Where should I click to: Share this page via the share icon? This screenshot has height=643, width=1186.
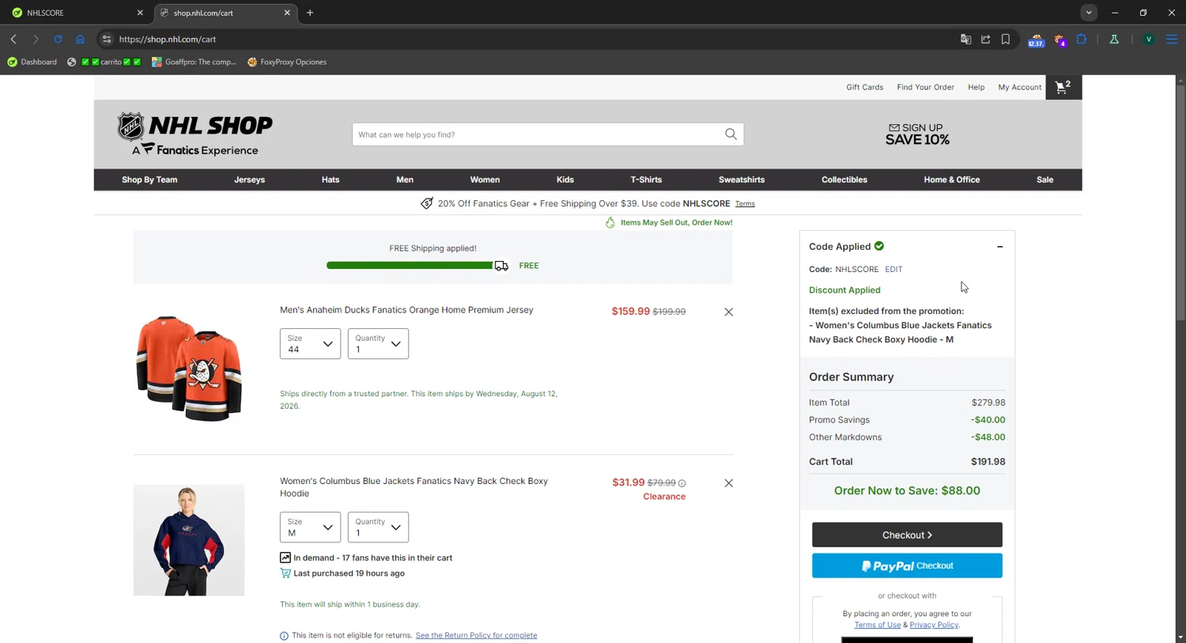985,39
